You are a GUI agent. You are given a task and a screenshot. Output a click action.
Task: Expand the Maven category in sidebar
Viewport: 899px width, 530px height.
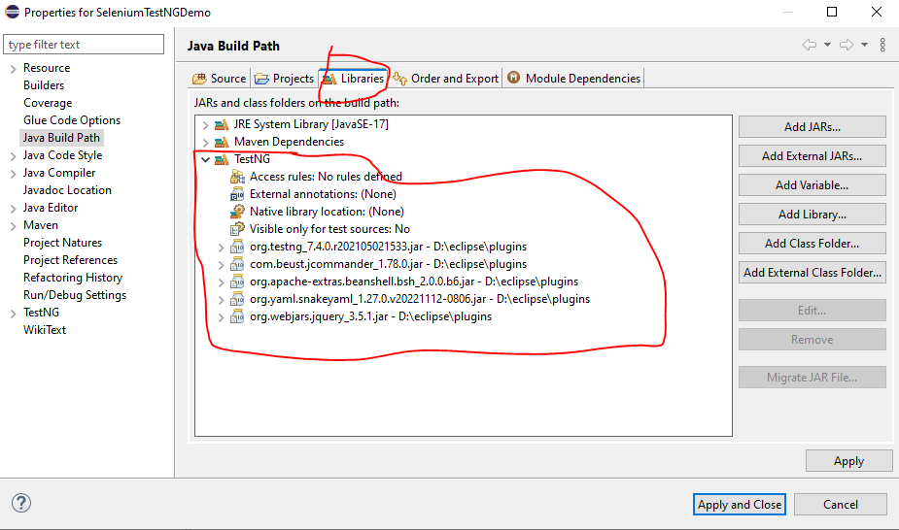point(13,226)
